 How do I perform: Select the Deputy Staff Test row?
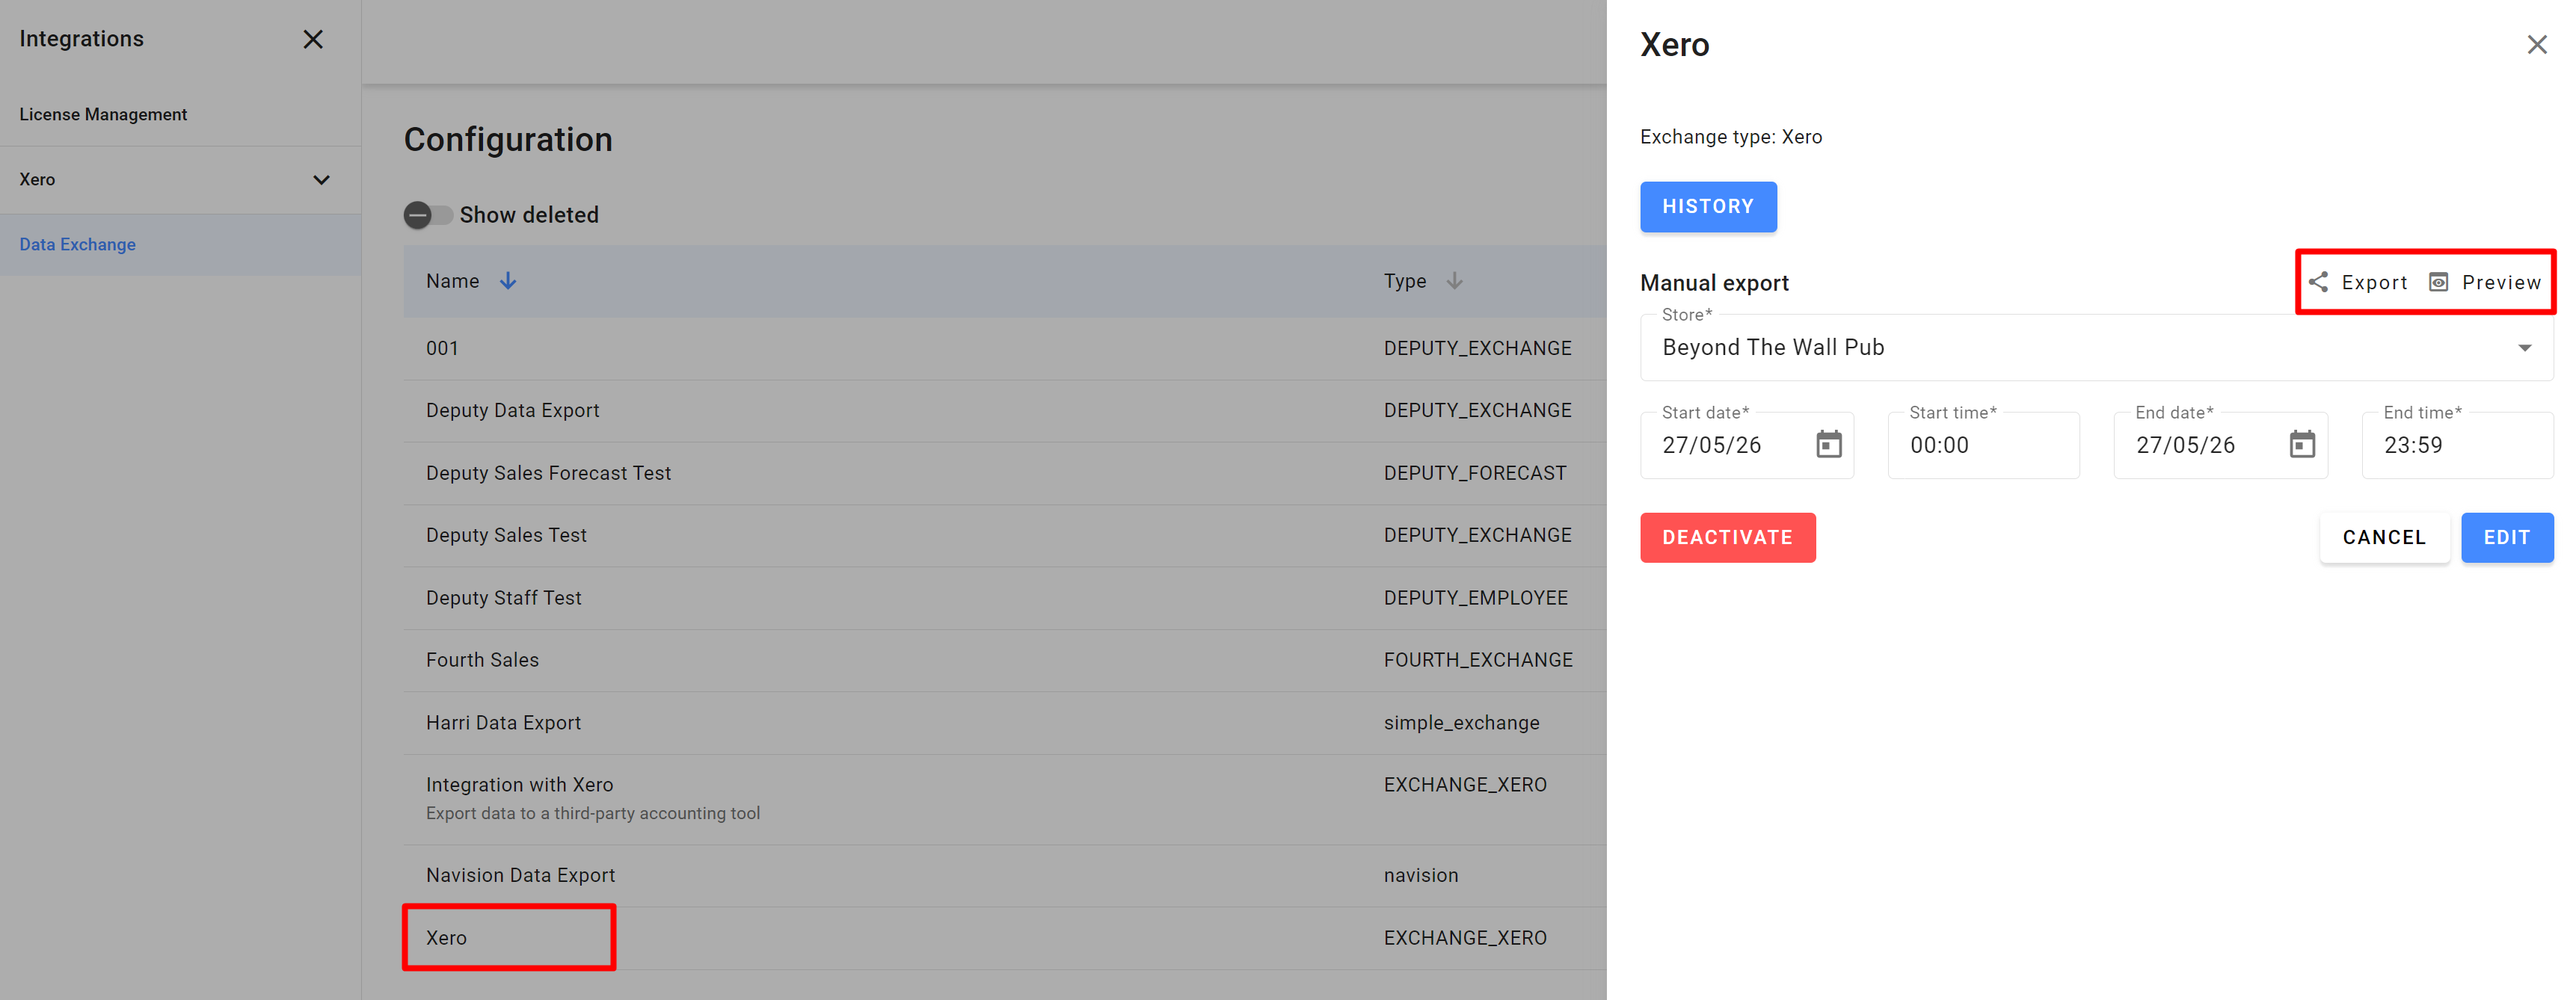(x=1005, y=598)
